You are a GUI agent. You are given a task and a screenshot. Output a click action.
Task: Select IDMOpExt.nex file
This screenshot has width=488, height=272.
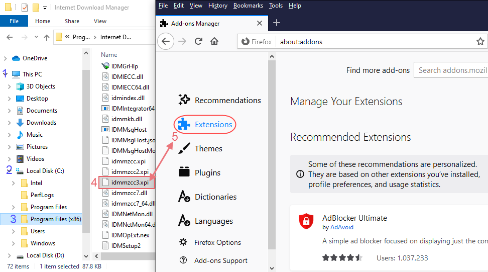[126, 235]
